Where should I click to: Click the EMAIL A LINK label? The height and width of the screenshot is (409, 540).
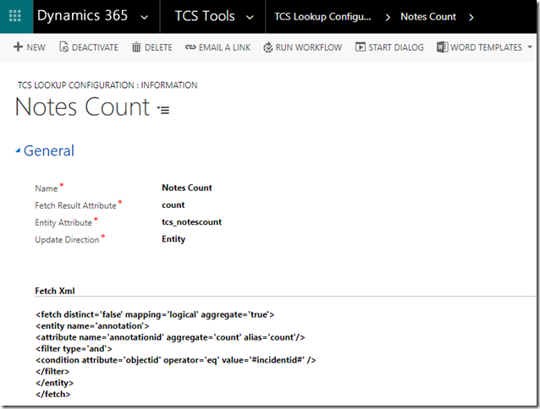pos(224,47)
